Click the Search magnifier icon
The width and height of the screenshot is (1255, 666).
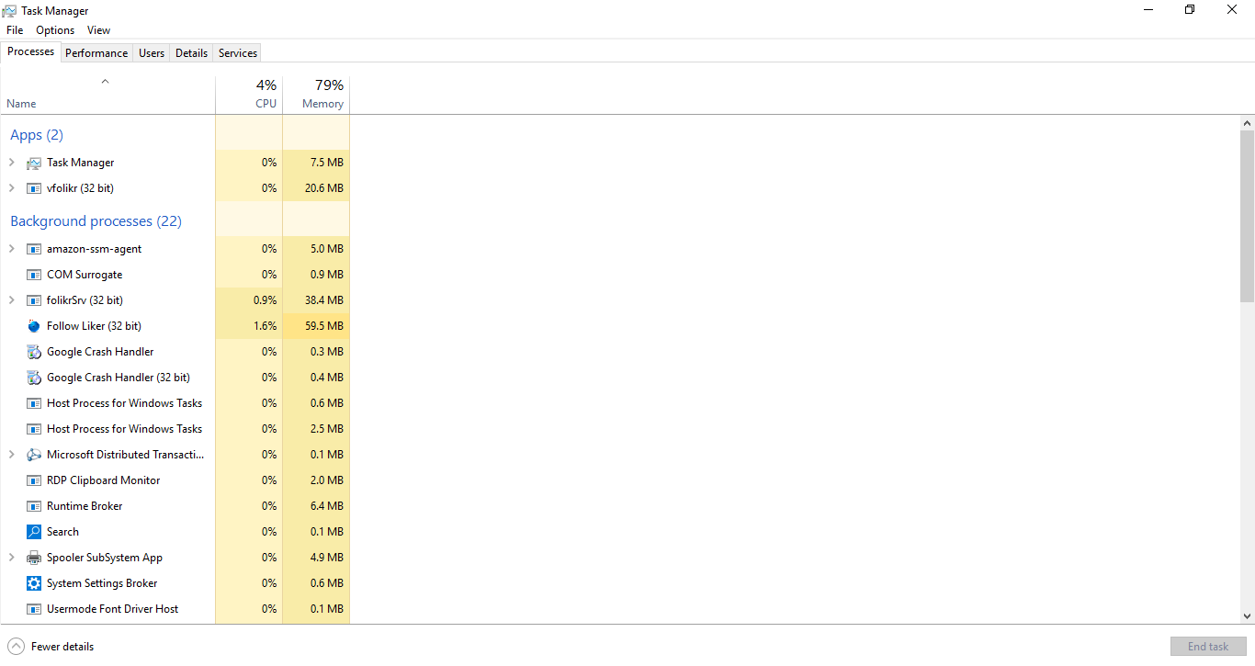[x=34, y=532]
